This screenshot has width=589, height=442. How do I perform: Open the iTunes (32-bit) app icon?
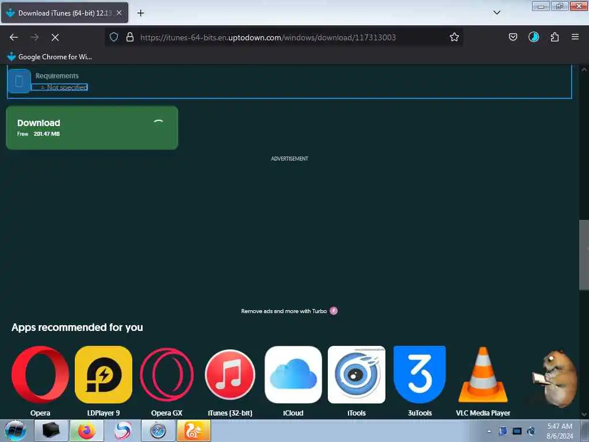(x=230, y=375)
